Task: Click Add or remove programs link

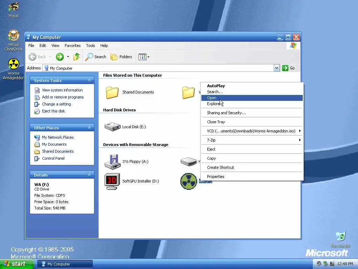Action: pyautogui.click(x=63, y=97)
